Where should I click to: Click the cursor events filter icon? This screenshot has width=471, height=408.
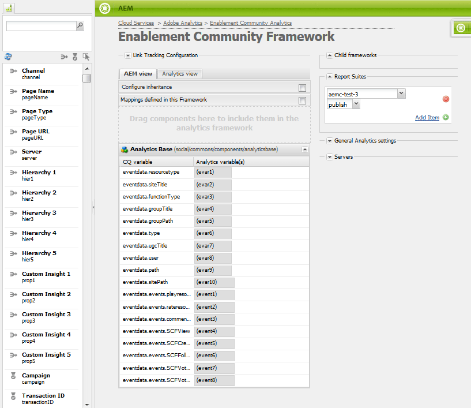click(x=86, y=57)
